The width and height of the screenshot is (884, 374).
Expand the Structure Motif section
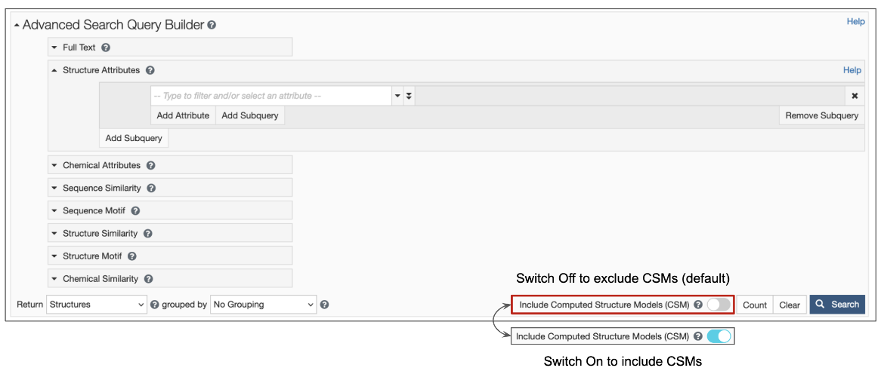tap(54, 256)
